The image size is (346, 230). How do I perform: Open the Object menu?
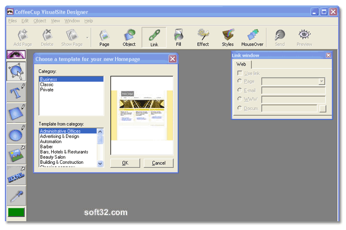[x=40, y=21]
